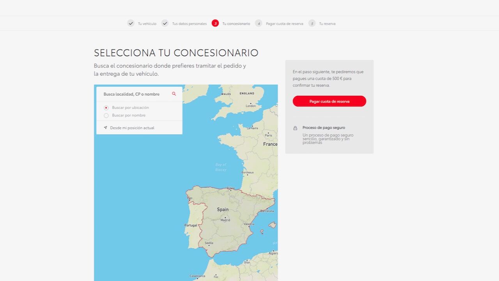Click Seville on the map

pos(209,243)
